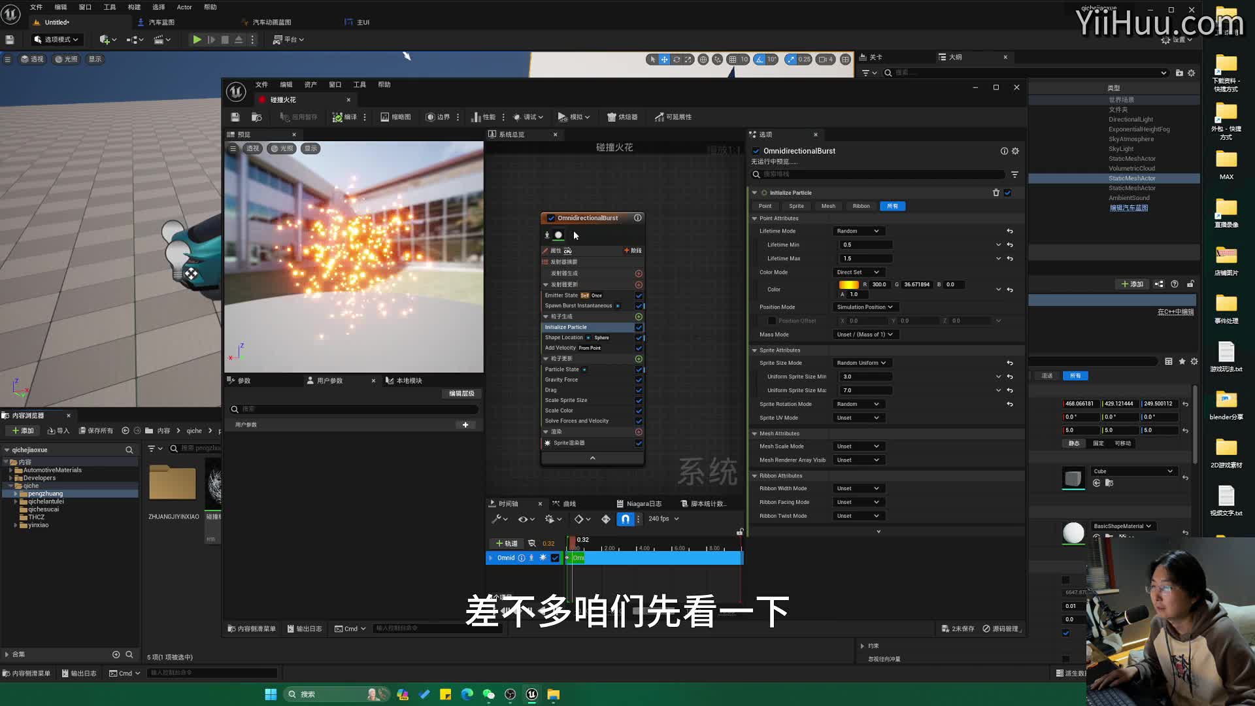Select the pengzhuang folder in content tree
The height and width of the screenshot is (706, 1255).
click(x=46, y=494)
